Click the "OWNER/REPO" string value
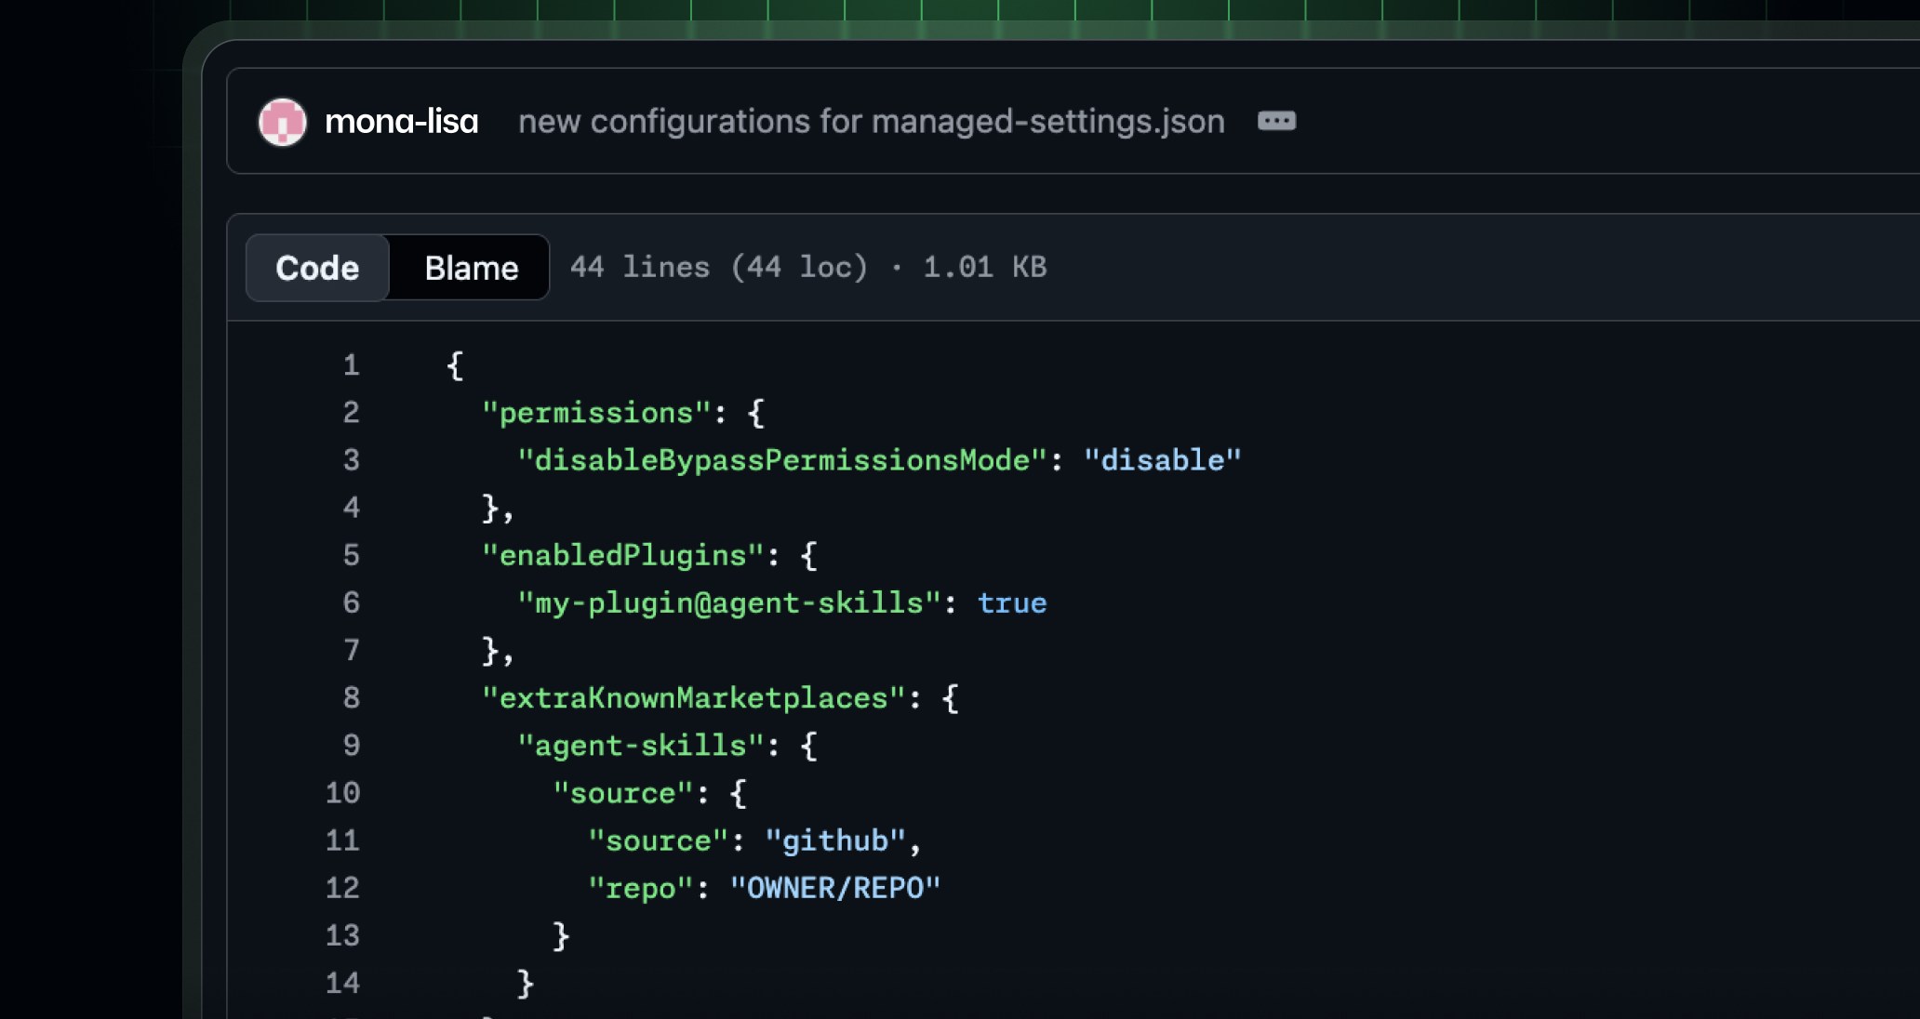The image size is (1920, 1019). (x=835, y=888)
